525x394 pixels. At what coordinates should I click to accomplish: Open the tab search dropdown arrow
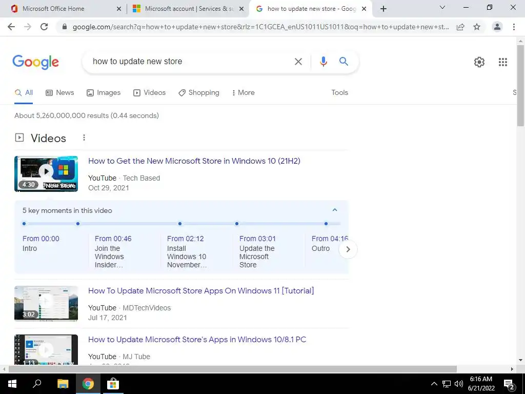point(442,7)
